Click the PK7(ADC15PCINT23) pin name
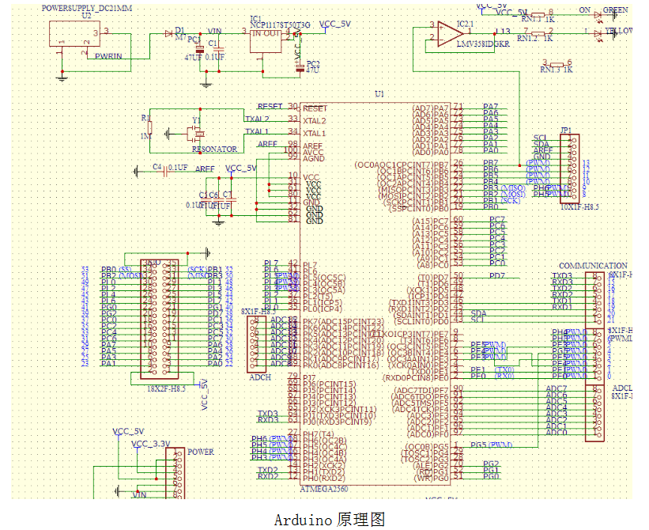The image size is (649, 530). click(344, 322)
